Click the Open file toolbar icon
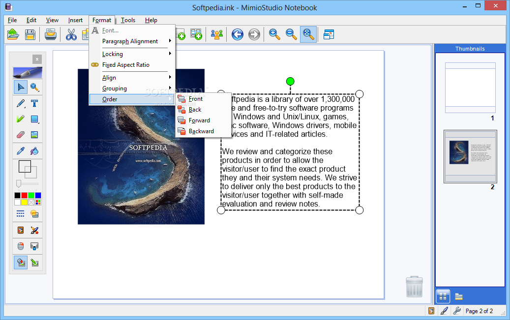510x320 pixels. [13, 34]
